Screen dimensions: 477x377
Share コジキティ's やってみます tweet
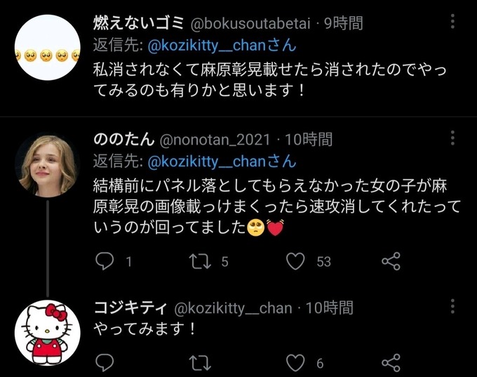tap(391, 363)
